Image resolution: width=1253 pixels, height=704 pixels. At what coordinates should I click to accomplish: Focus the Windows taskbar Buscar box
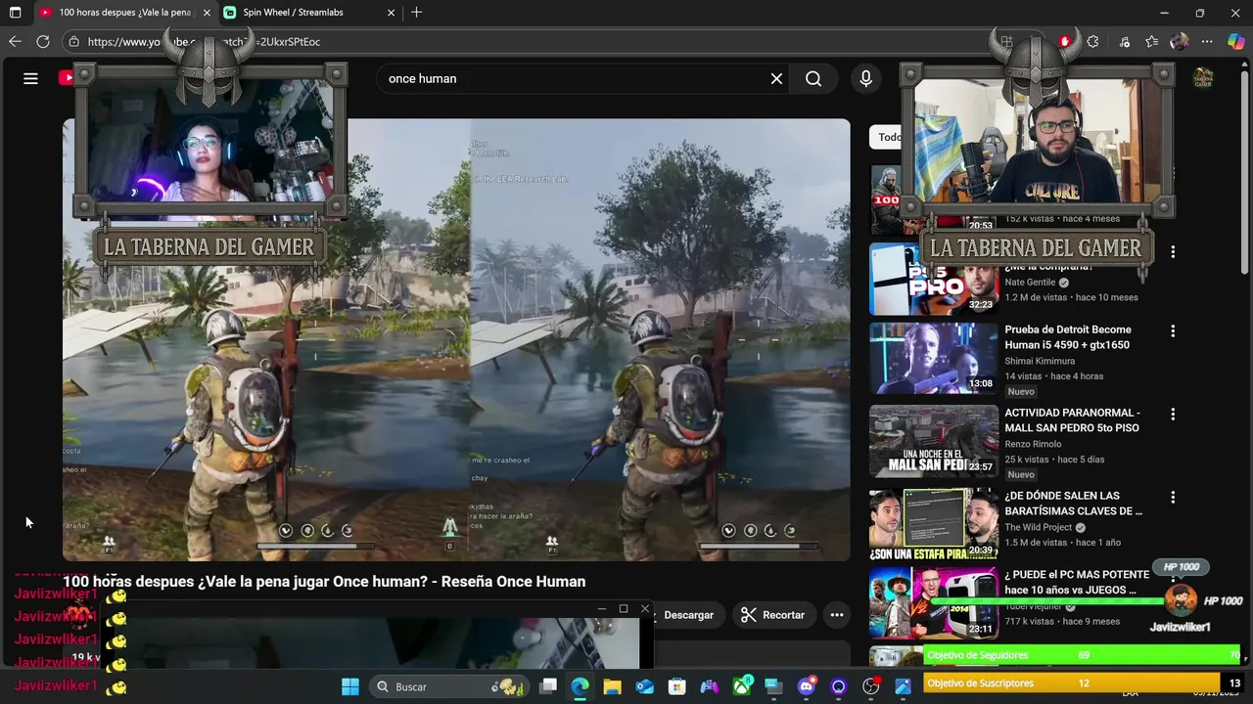click(448, 686)
